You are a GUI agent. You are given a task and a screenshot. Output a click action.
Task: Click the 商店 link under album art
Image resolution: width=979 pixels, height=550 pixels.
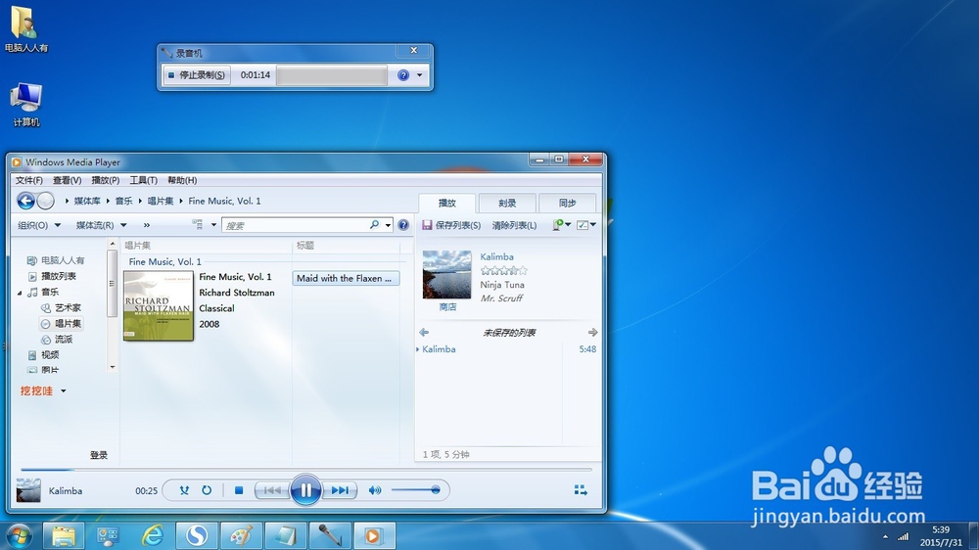pos(447,307)
